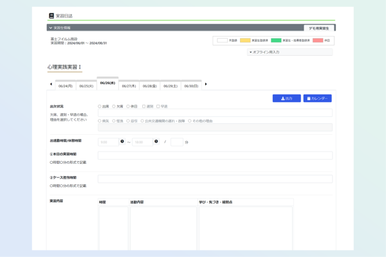The height and width of the screenshot is (257, 386).
Task: Open the カレンダー calendar button
Action: tap(317, 98)
